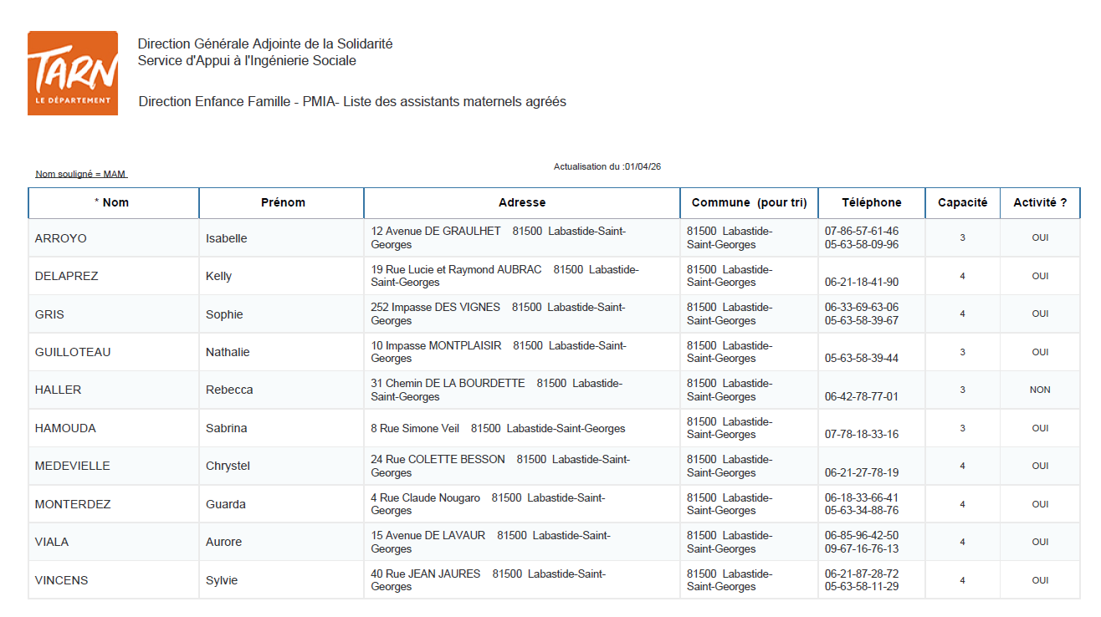Select the name VINCENS at the bottom
The image size is (1101, 617).
(x=59, y=579)
